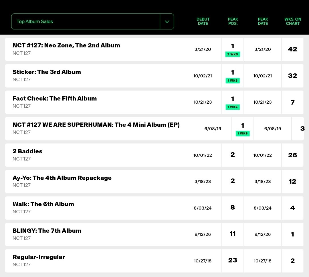Click the 4 weeks on chart value for Walk

pos(292,208)
